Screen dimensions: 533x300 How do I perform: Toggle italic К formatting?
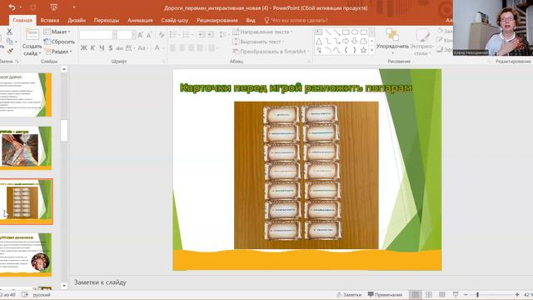click(92, 48)
